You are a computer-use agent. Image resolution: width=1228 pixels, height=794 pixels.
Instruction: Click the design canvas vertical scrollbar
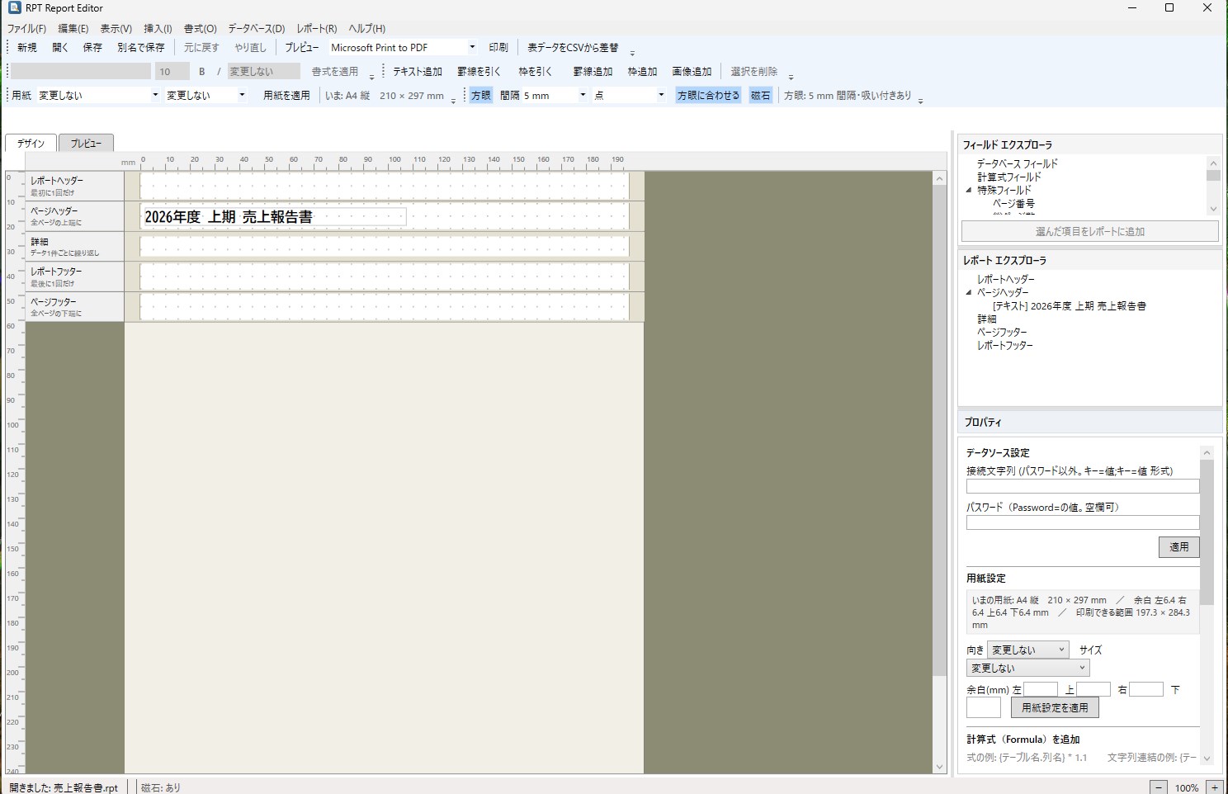pyautogui.click(x=939, y=472)
